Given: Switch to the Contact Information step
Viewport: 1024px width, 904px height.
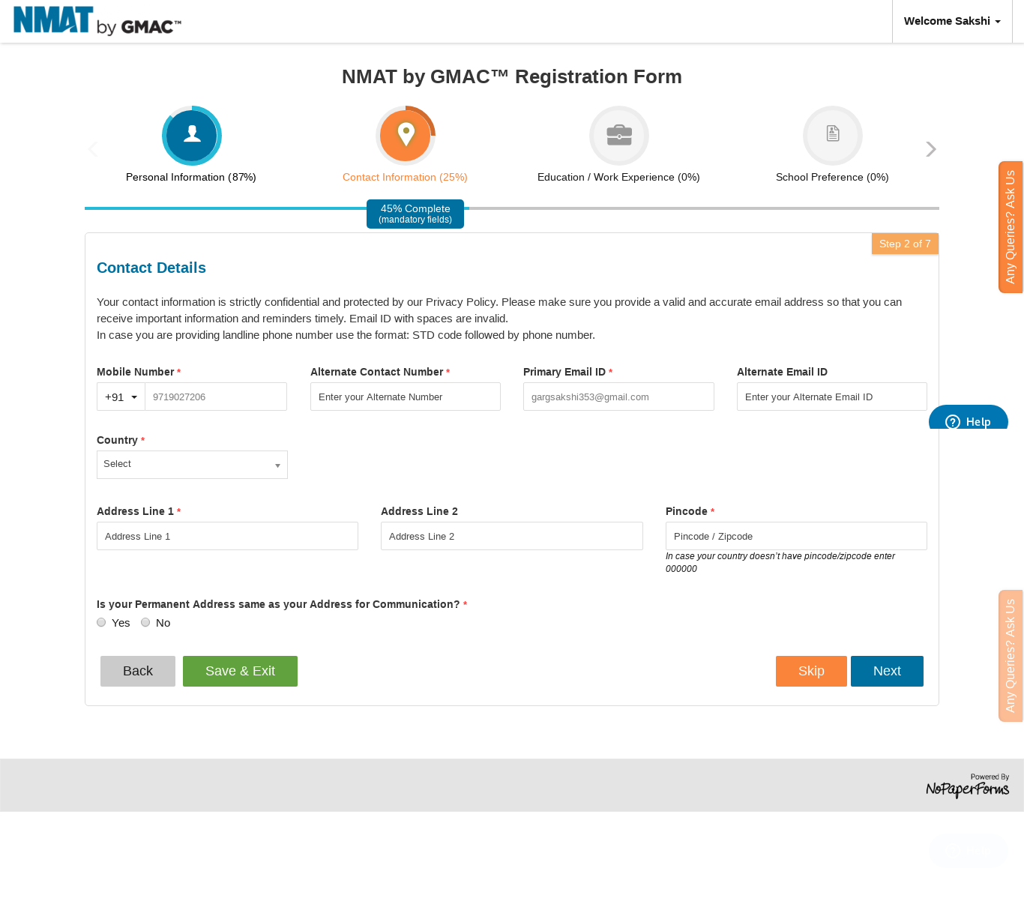Looking at the screenshot, I should point(405,177).
